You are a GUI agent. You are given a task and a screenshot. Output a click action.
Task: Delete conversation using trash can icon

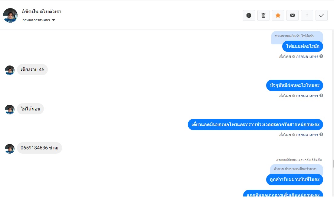pos(263,15)
